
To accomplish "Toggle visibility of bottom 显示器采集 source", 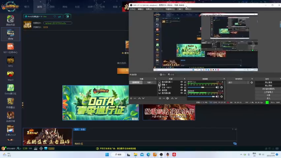I will pos(182,93).
